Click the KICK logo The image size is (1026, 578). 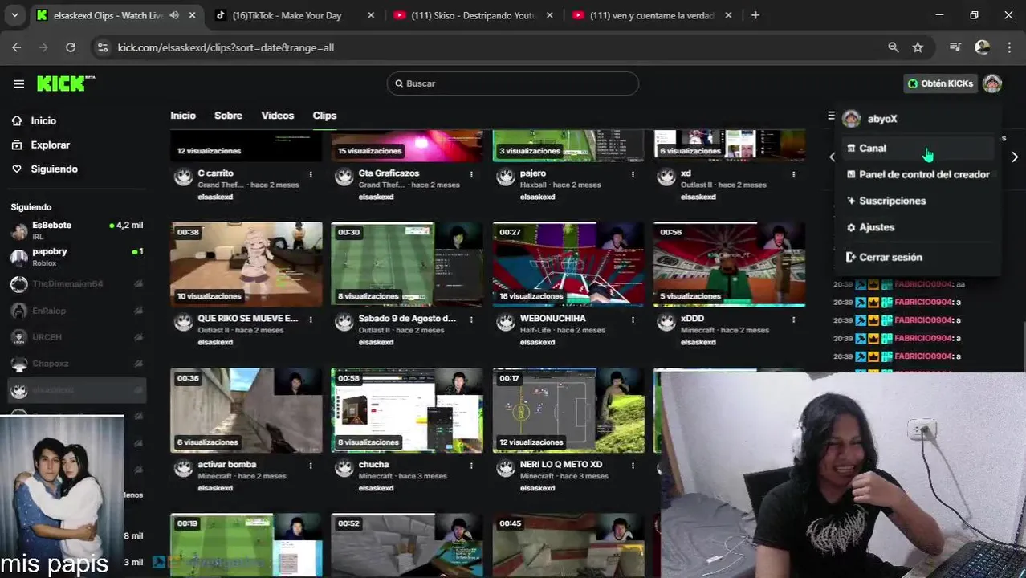click(x=66, y=83)
